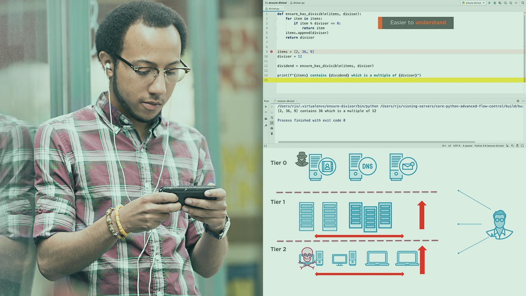Toggle soft-wrap in the Run console
The height and width of the screenshot is (296, 526).
click(x=272, y=118)
